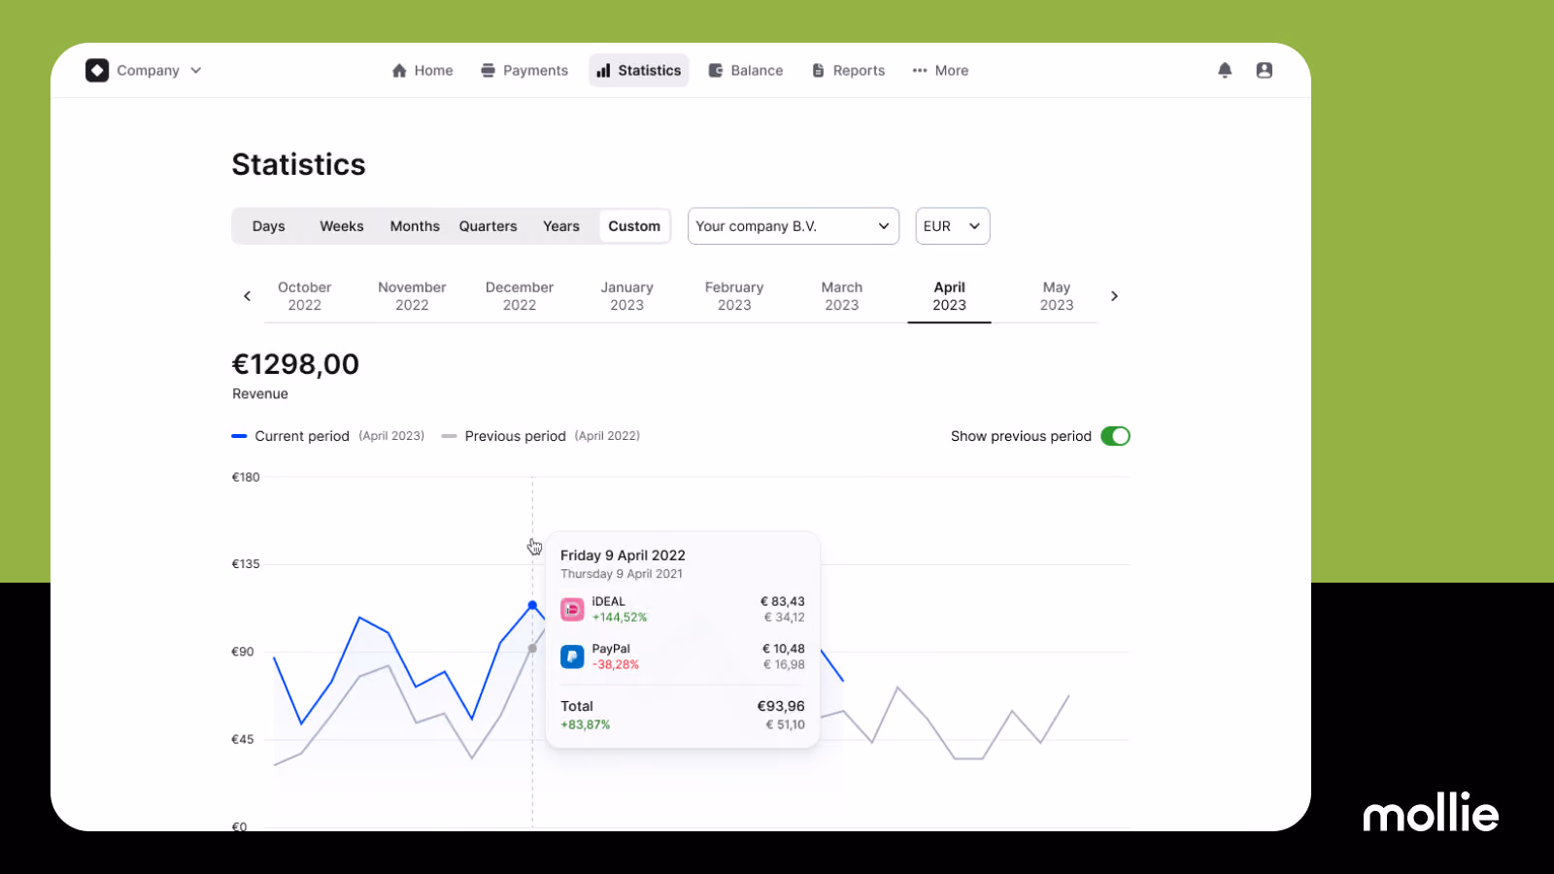1554x874 pixels.
Task: Open the user profile icon
Action: pos(1265,70)
